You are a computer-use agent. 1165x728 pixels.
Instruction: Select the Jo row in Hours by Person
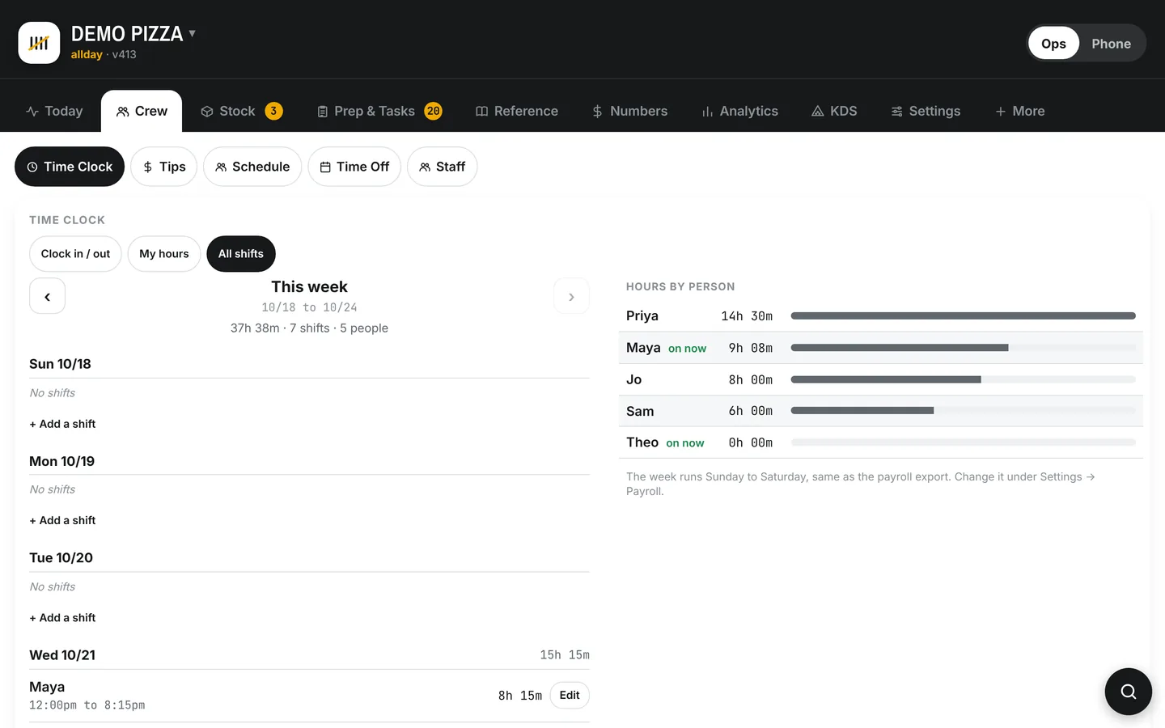(881, 379)
